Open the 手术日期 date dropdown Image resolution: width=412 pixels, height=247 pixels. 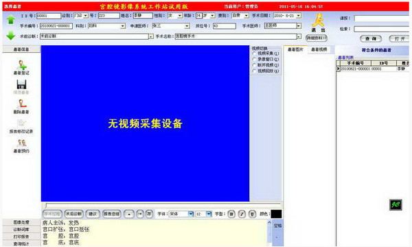pyautogui.click(x=299, y=16)
